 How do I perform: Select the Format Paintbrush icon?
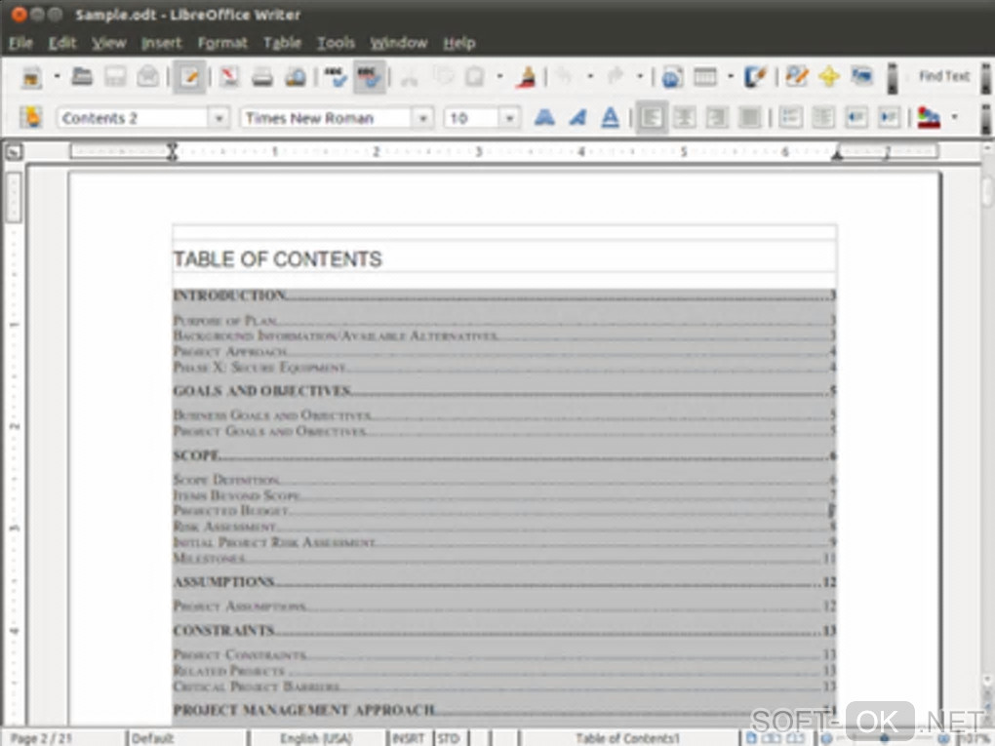click(x=526, y=77)
